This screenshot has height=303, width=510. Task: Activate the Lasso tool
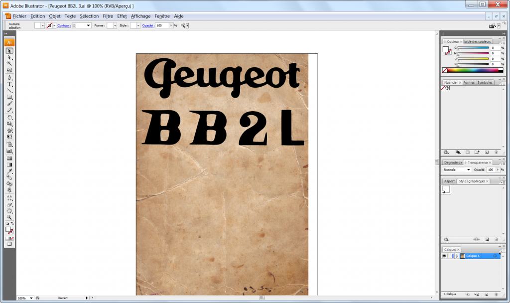(x=9, y=70)
